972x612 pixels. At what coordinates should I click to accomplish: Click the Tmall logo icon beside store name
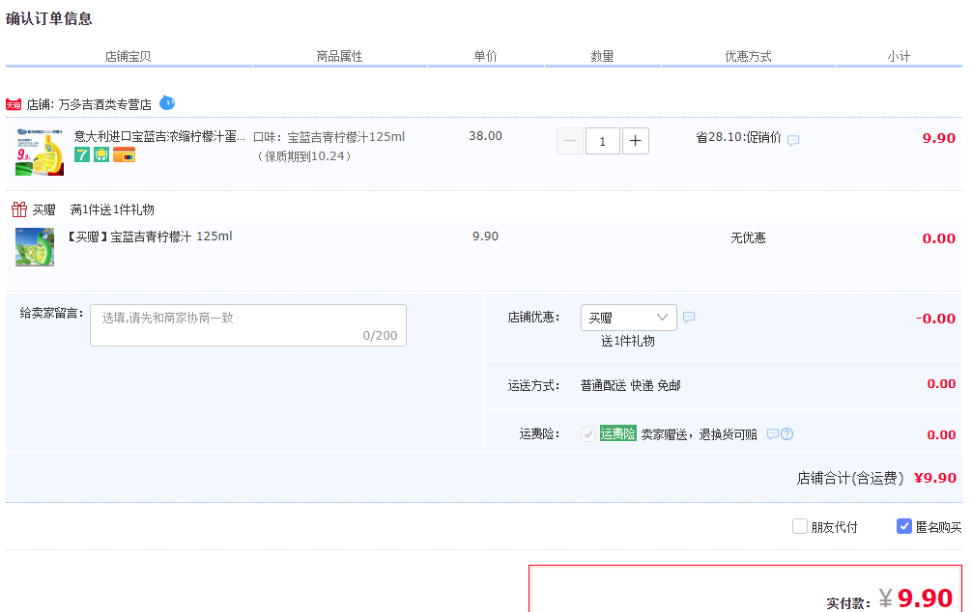click(x=14, y=104)
